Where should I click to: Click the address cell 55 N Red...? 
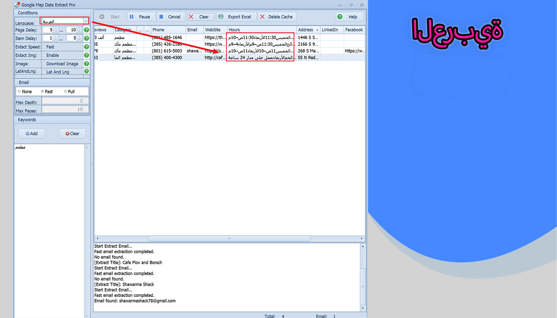308,58
